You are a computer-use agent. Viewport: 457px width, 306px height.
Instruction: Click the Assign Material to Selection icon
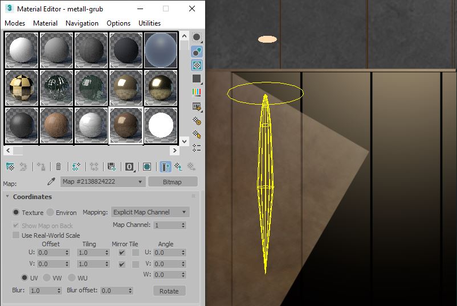coord(41,167)
